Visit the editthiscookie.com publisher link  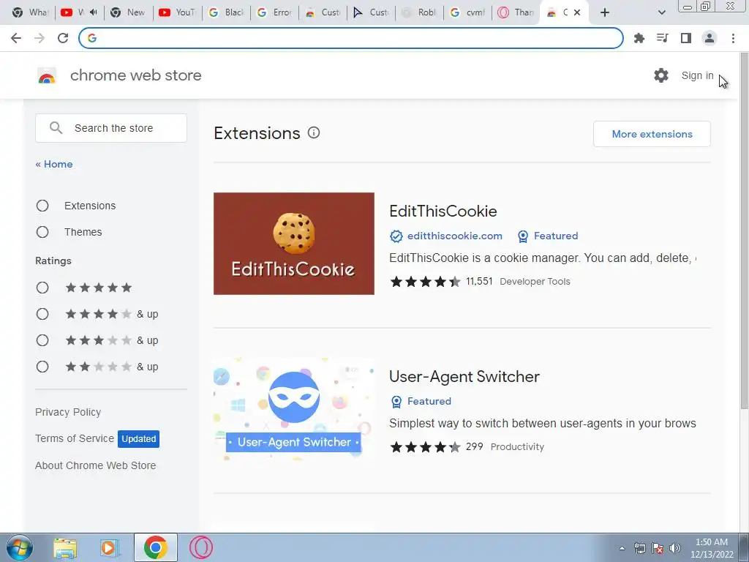(455, 236)
